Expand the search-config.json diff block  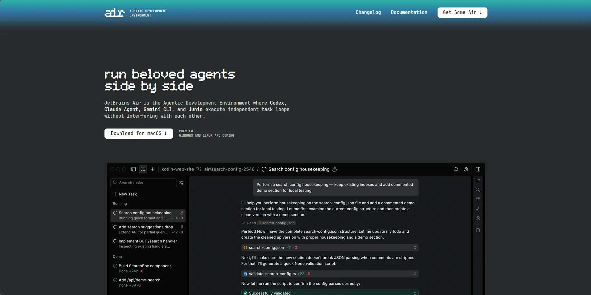tap(330, 248)
